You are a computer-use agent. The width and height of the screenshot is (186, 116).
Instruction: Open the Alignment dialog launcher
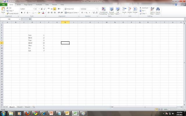tap(79, 16)
